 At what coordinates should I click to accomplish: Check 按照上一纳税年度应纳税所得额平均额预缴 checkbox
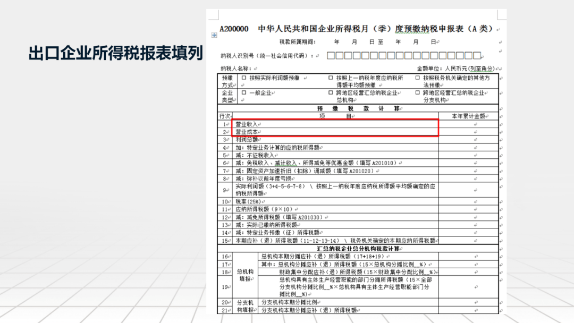pos(331,78)
